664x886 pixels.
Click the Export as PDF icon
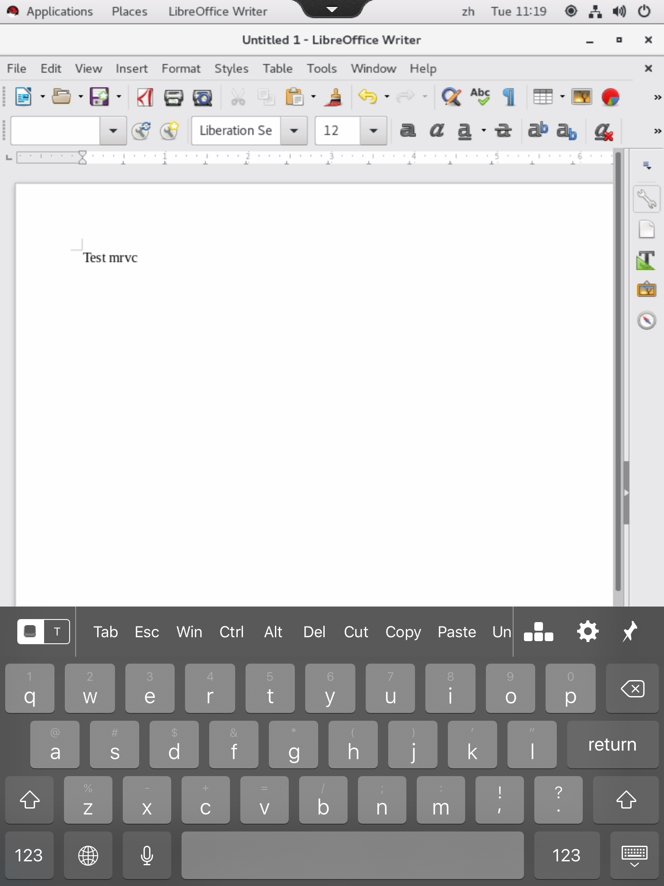(x=145, y=97)
